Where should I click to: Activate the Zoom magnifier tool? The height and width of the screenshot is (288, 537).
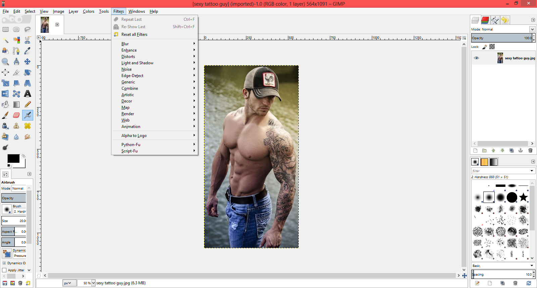click(5, 62)
